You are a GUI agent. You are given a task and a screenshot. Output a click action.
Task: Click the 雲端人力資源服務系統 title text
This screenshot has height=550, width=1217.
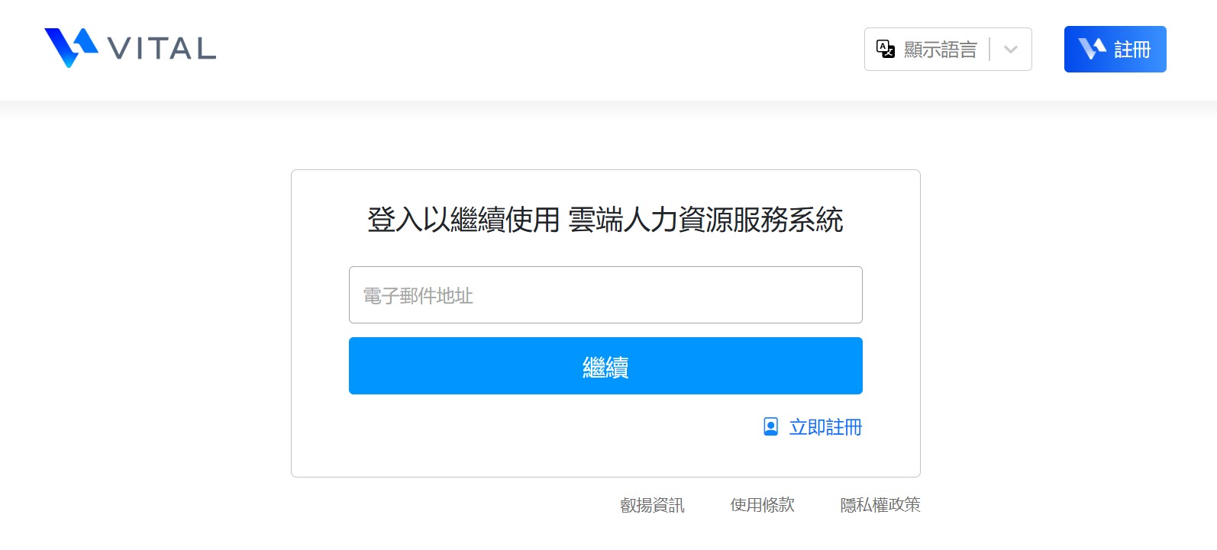tap(705, 220)
